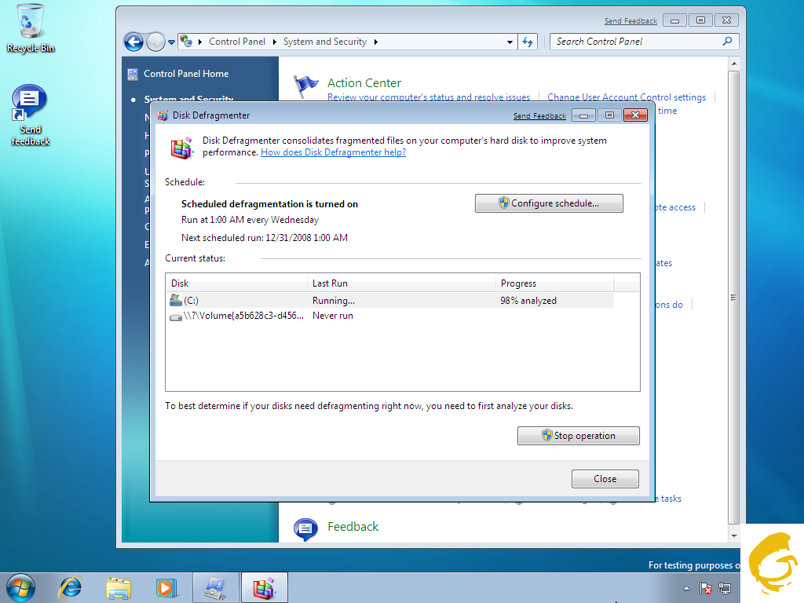Image resolution: width=804 pixels, height=603 pixels.
Task: Click the Start orb button
Action: 20,587
